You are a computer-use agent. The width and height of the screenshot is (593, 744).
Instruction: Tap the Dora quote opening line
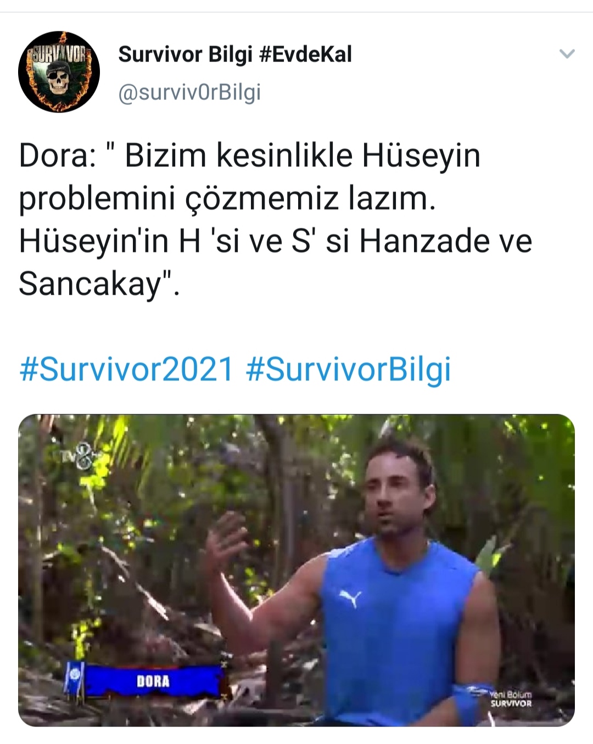pos(250,155)
